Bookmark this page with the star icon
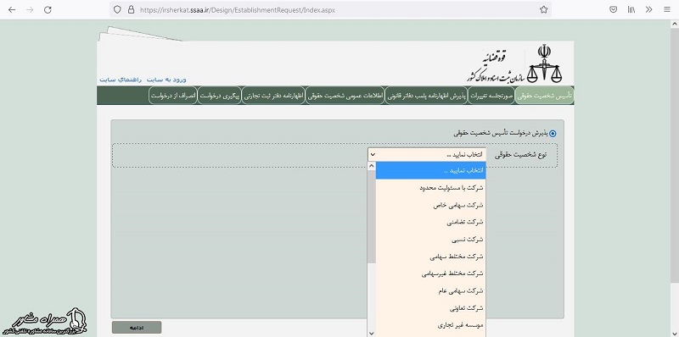 (x=543, y=9)
